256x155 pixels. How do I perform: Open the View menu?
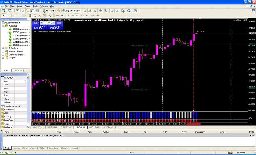(x=12, y=7)
